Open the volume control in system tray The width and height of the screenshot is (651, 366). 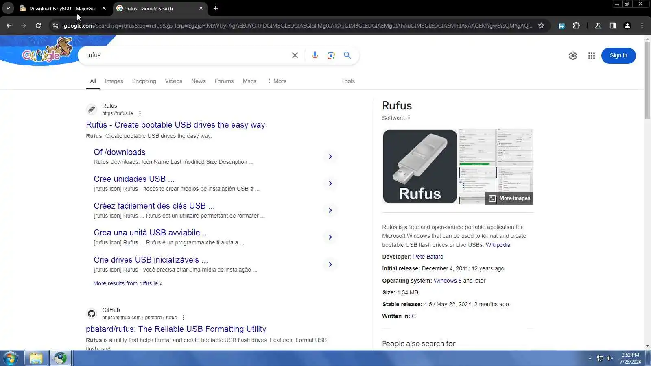point(609,358)
